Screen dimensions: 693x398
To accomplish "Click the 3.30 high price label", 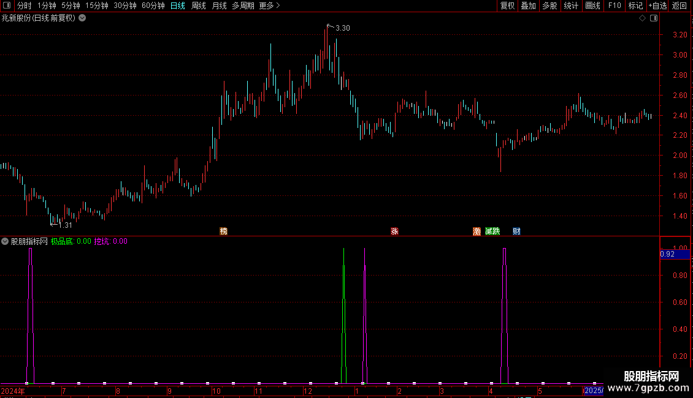I will 343,28.
